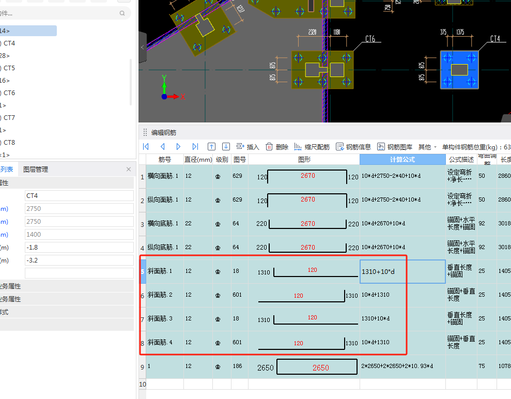
Task: Click 插入 insert button
Action: pos(247,147)
